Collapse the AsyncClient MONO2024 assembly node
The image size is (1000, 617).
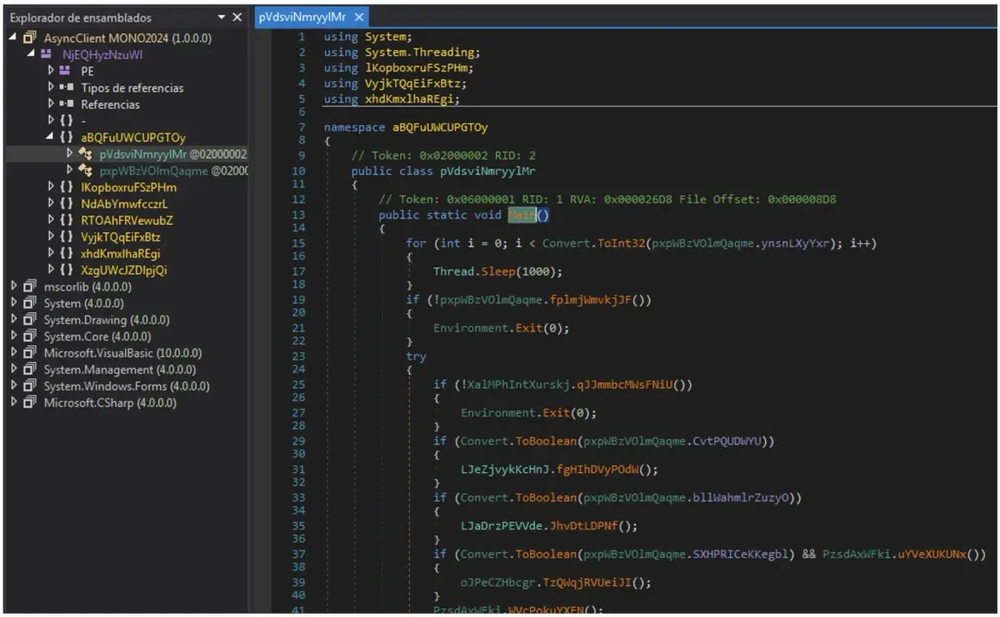(14, 38)
